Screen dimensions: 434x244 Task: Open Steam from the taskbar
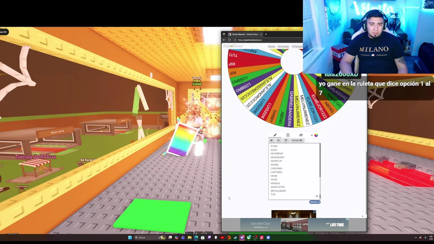tap(235, 238)
